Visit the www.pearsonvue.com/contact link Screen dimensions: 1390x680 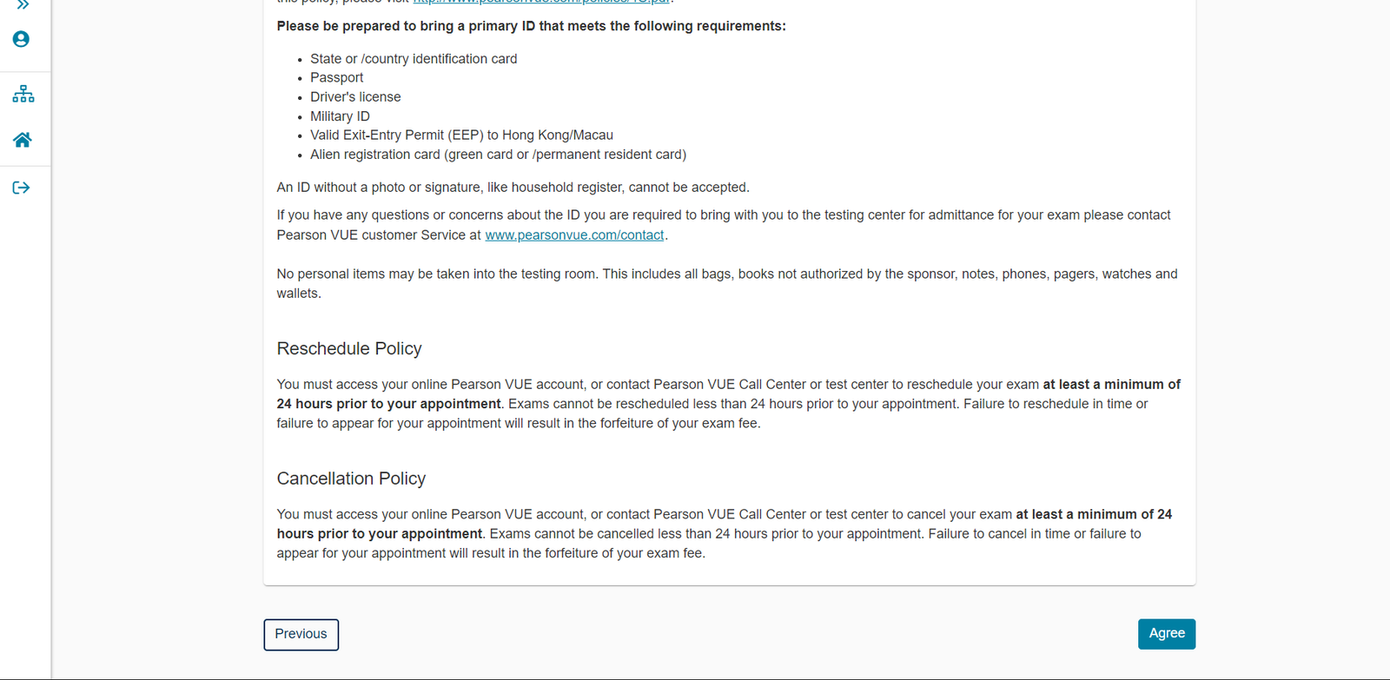pyautogui.click(x=574, y=234)
